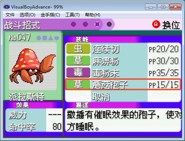Click the 毒 type badge
Screen dimensions: 185x141
78,73
